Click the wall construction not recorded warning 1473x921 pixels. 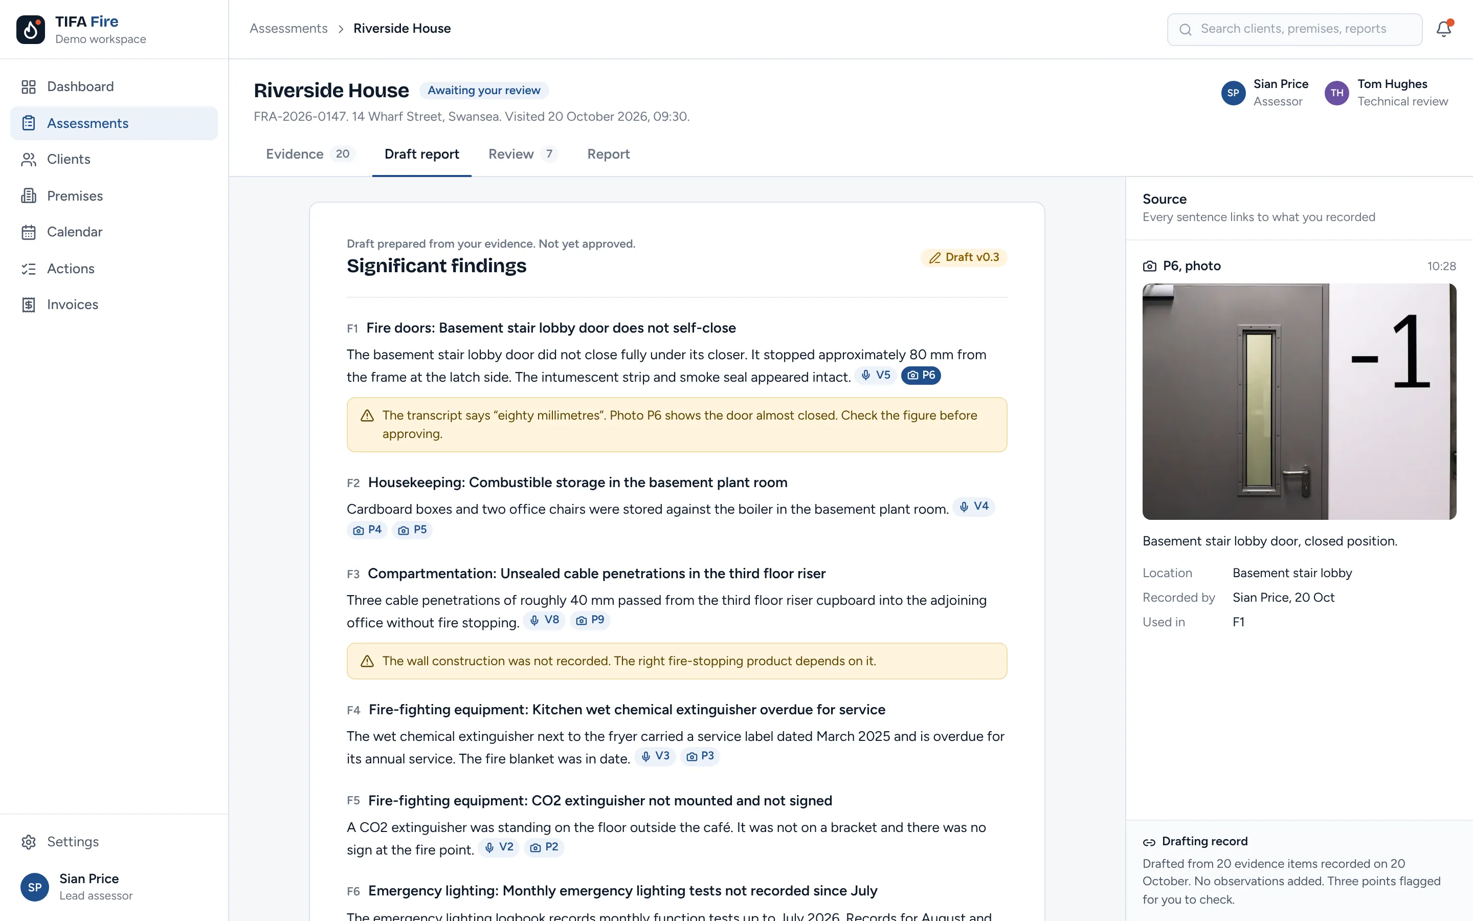[x=677, y=661]
